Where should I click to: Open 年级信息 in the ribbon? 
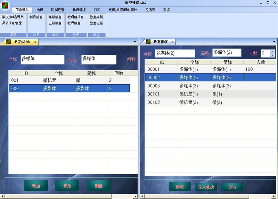[x=55, y=17]
